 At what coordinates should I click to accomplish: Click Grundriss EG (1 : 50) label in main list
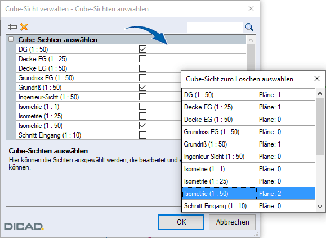click(x=46, y=78)
